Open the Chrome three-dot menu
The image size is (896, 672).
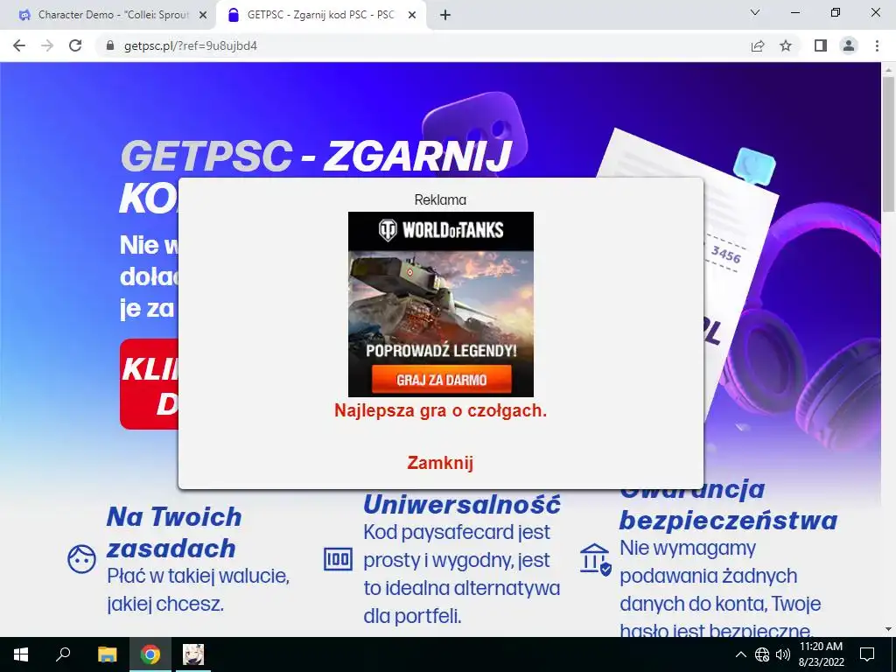pyautogui.click(x=877, y=45)
